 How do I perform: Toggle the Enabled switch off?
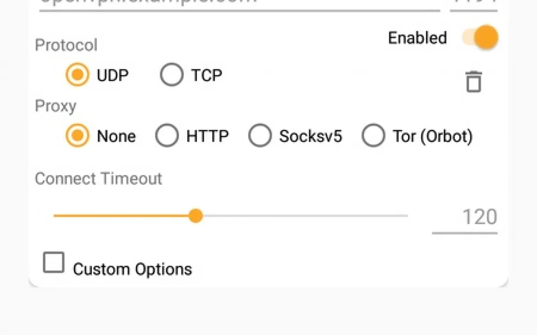click(x=481, y=37)
